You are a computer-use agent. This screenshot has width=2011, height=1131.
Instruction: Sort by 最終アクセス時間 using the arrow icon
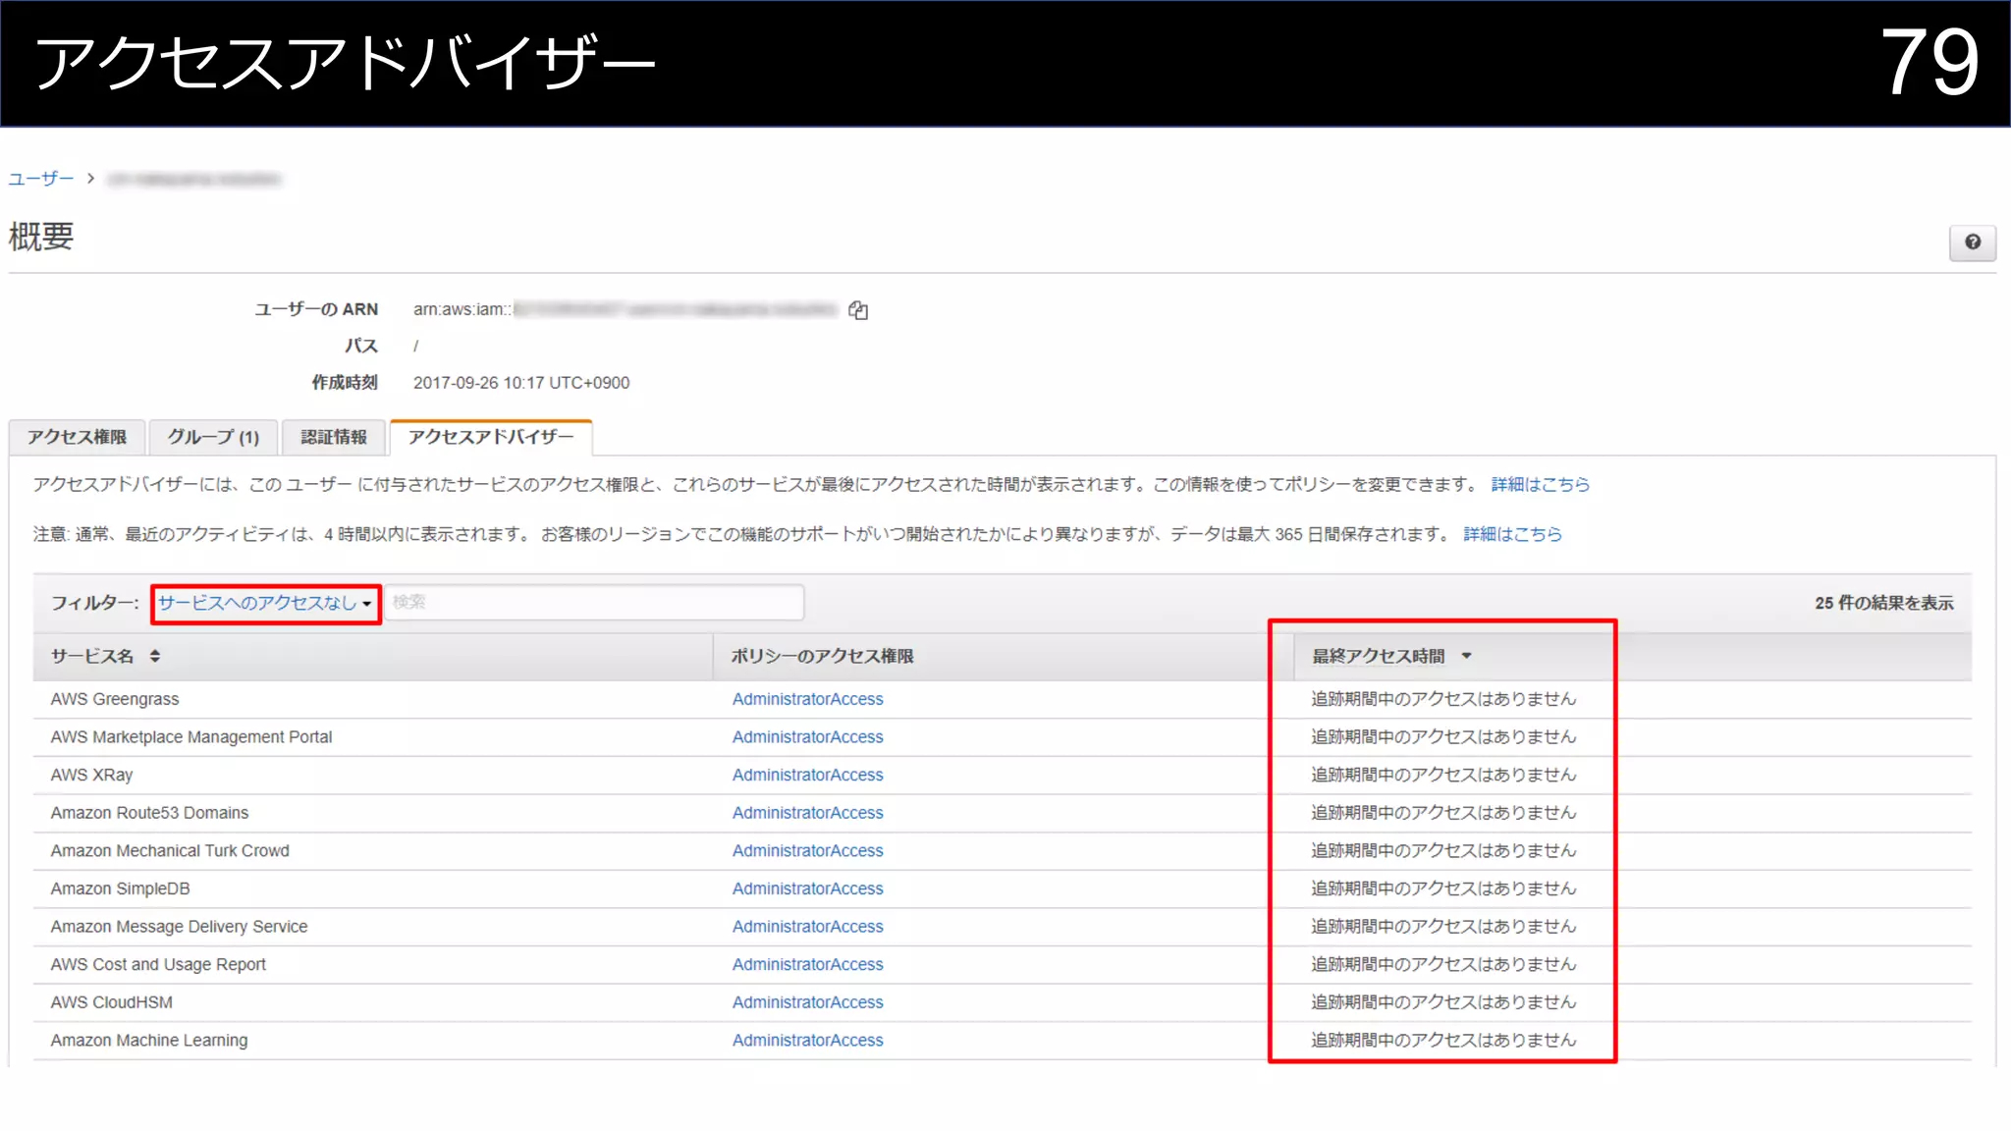coord(1466,656)
